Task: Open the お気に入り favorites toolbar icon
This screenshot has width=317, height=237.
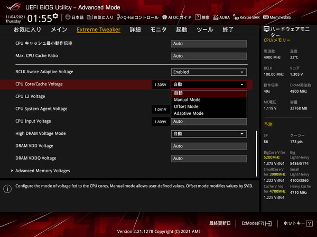Action: click(x=89, y=17)
